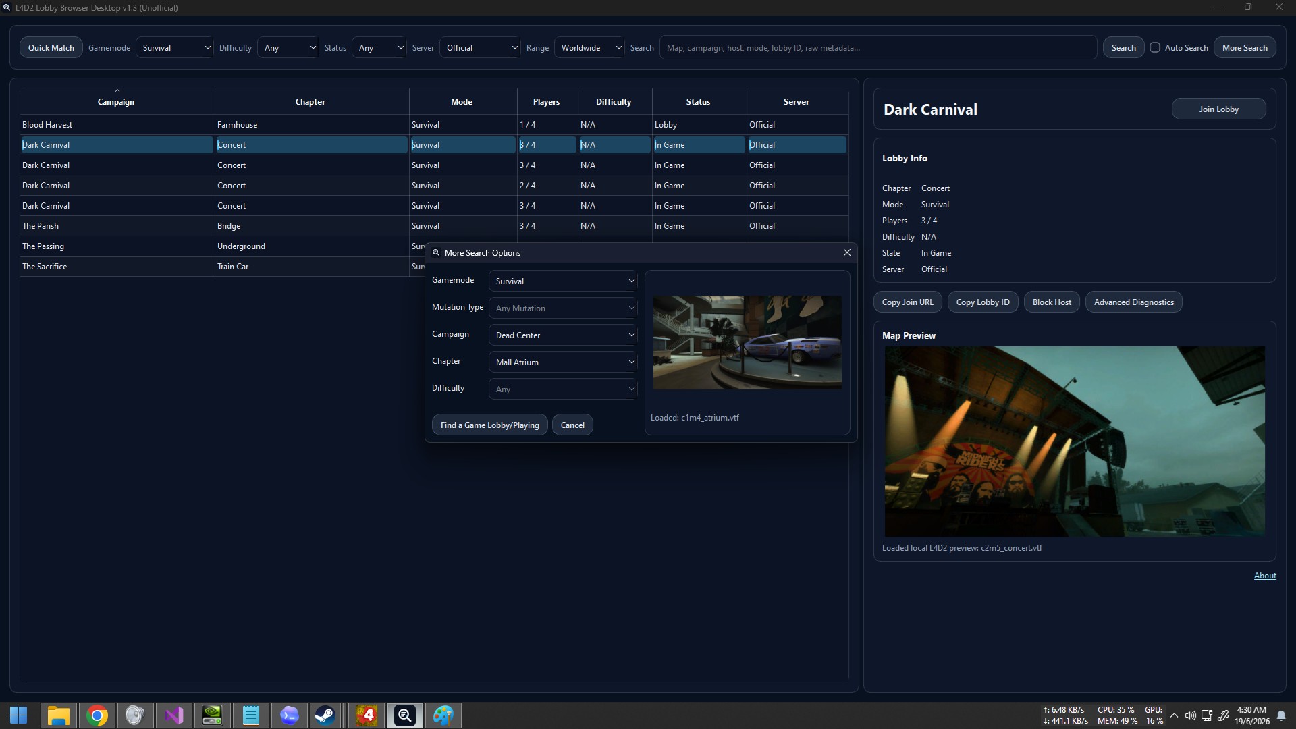Cancel the More Search Options dialog
The height and width of the screenshot is (729, 1296).
point(572,425)
